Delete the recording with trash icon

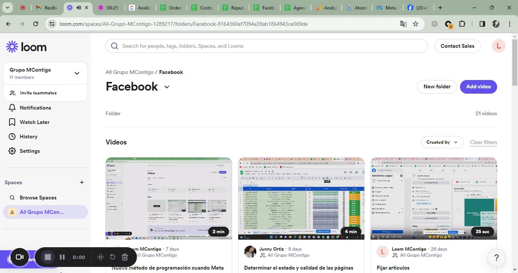(125, 257)
